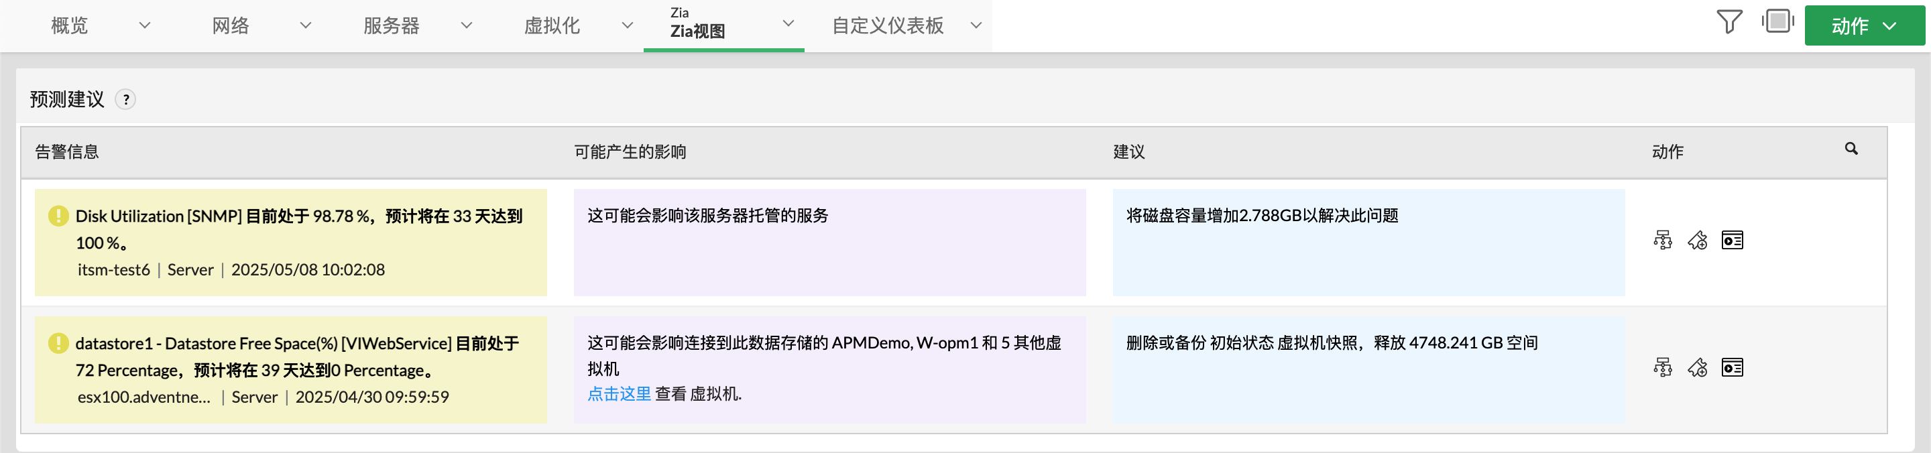Click the 建议 column header
The image size is (1931, 453).
tap(1128, 152)
